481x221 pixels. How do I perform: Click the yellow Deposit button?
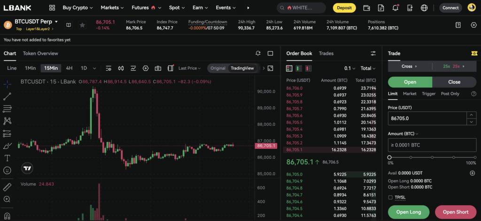pyautogui.click(x=344, y=8)
